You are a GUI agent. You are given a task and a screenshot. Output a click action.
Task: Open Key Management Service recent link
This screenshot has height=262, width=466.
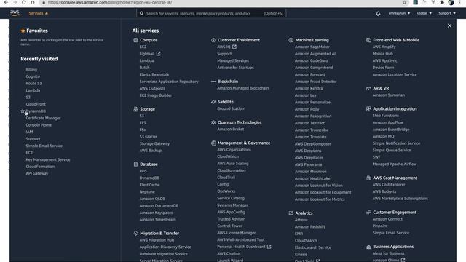[x=48, y=159]
